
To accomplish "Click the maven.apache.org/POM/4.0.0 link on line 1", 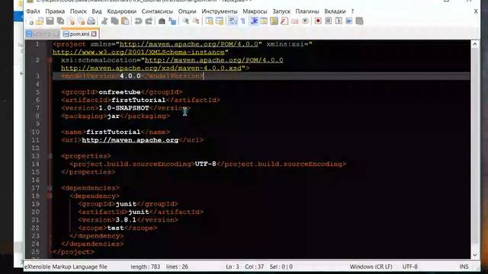I will click(x=188, y=44).
